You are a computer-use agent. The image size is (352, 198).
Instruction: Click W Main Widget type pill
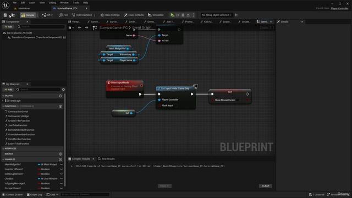click(47, 164)
